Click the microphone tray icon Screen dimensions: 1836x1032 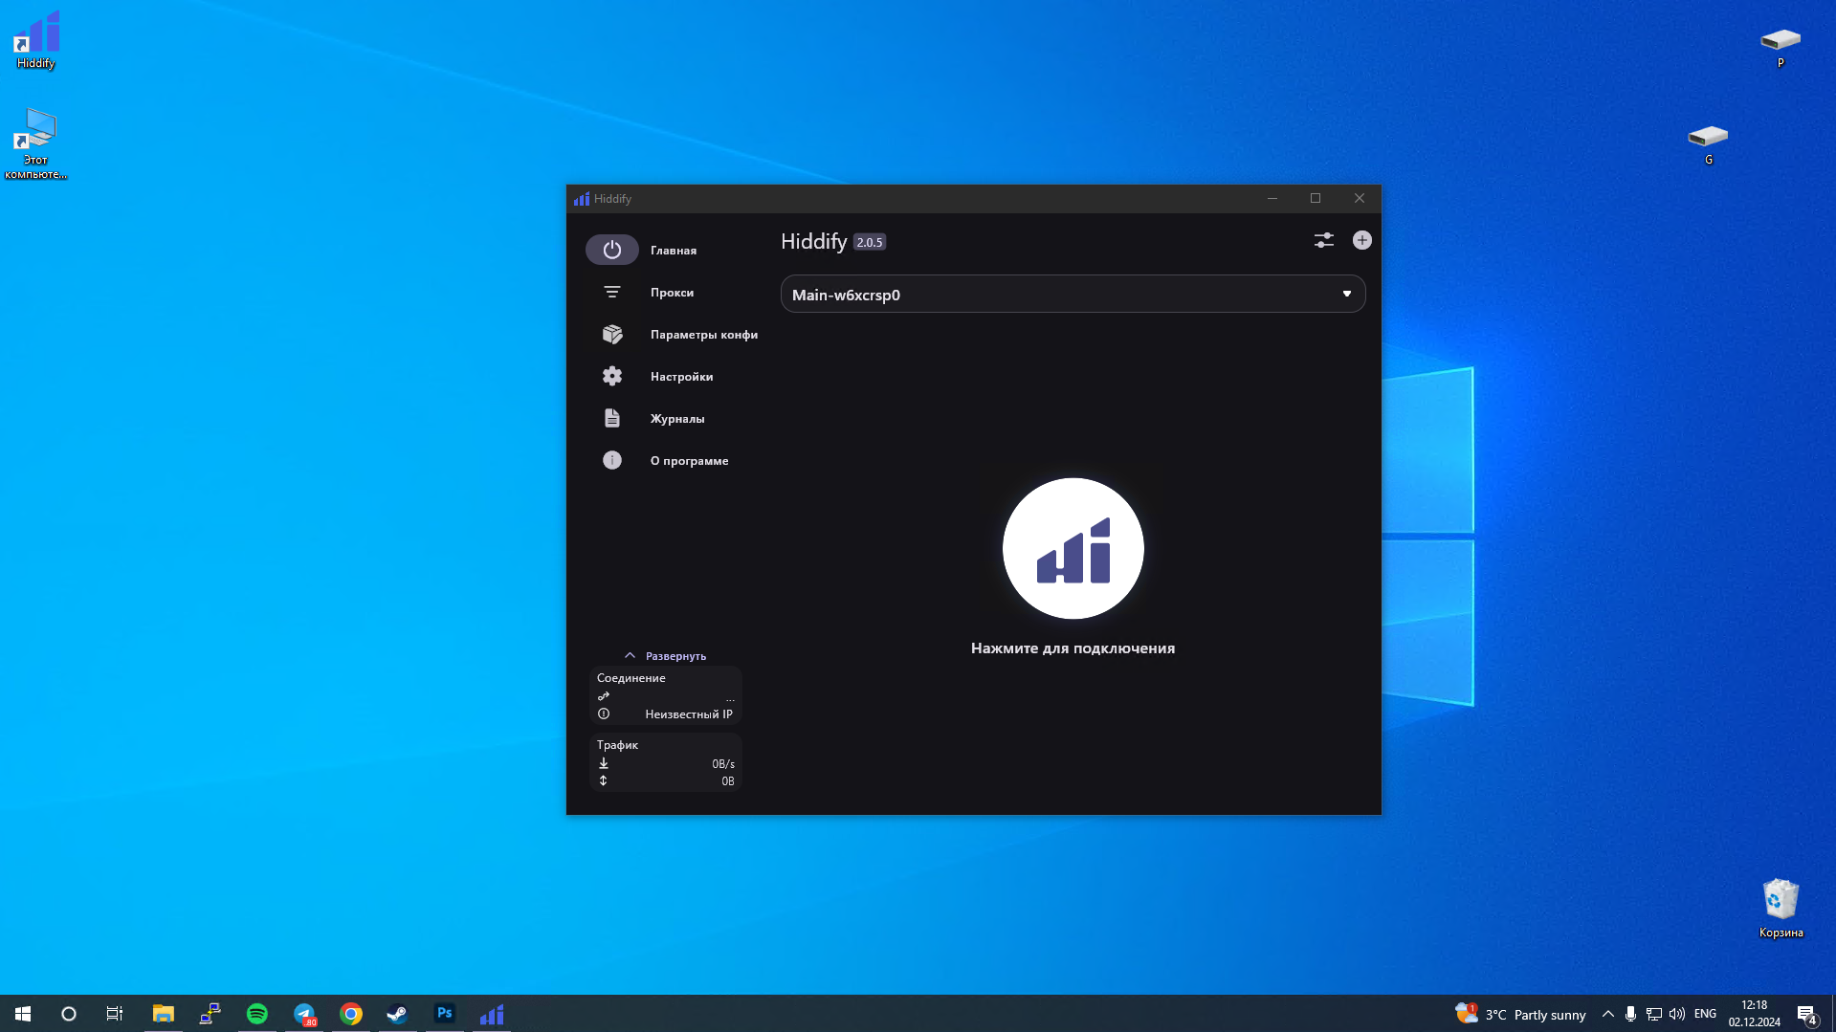(x=1630, y=1014)
